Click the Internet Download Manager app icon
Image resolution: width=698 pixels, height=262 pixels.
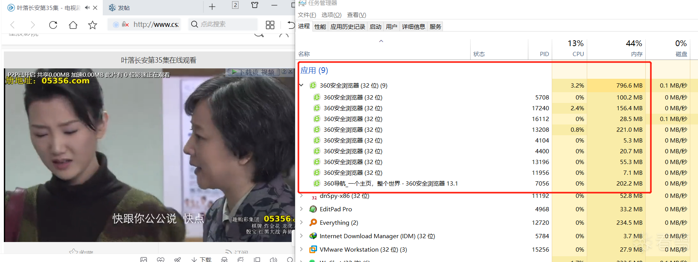[313, 236]
